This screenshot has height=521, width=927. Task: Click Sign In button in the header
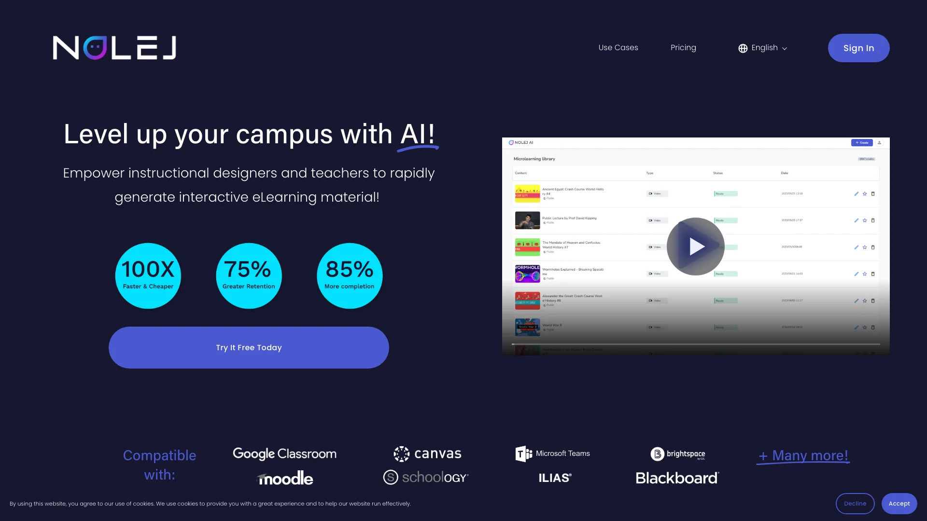[x=858, y=48]
